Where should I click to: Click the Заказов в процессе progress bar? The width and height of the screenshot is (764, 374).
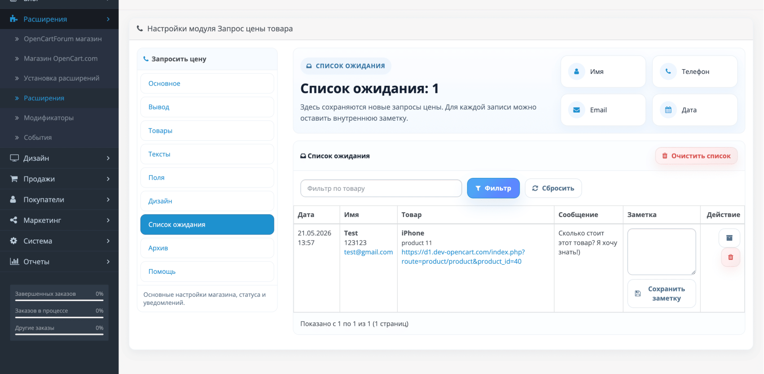pyautogui.click(x=59, y=317)
